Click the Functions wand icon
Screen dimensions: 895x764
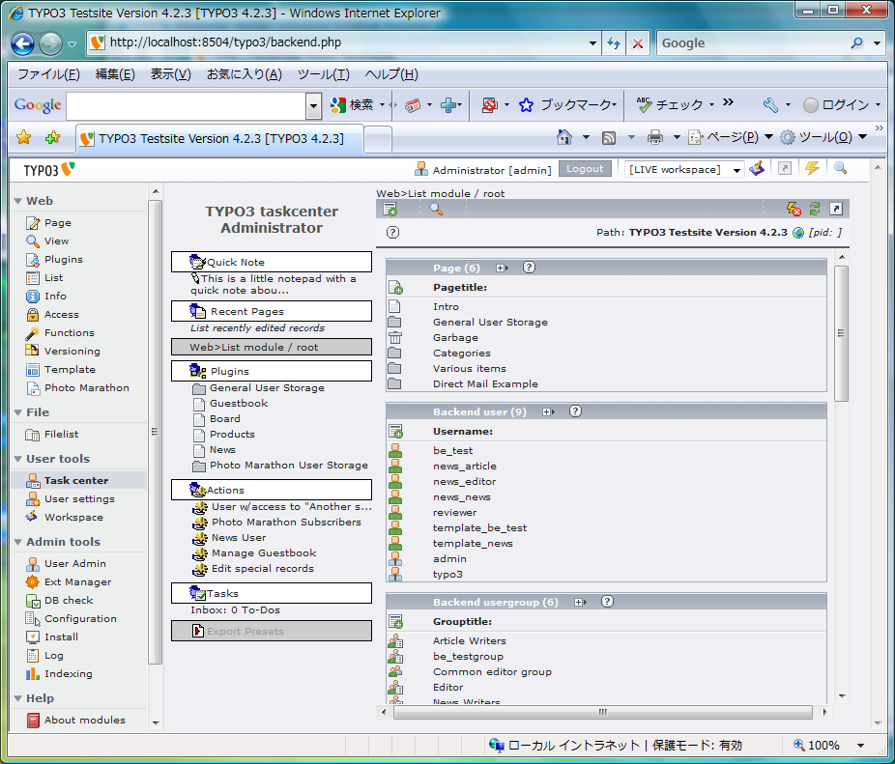33,332
